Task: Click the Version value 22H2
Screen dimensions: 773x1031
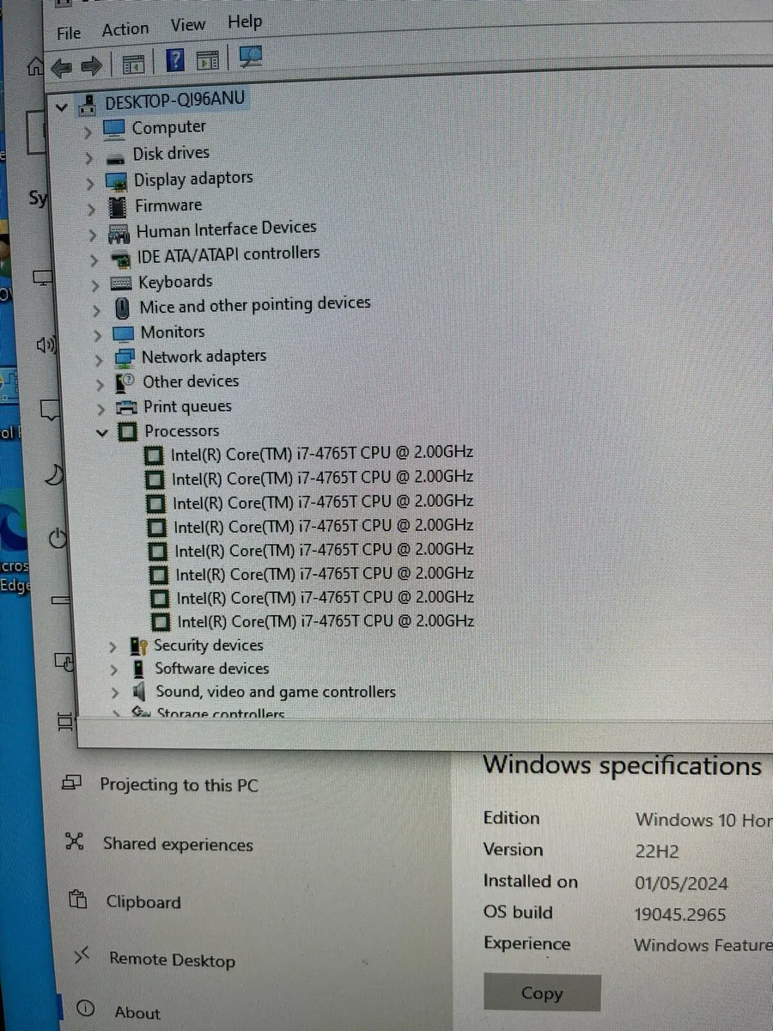Action: [x=657, y=851]
